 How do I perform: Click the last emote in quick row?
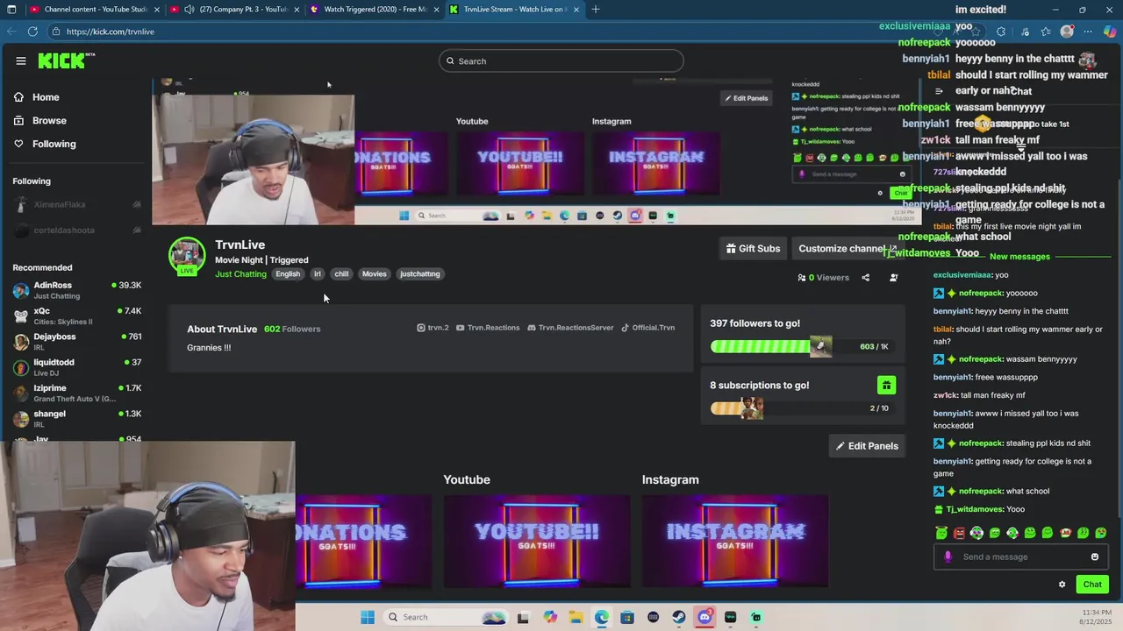click(1101, 533)
